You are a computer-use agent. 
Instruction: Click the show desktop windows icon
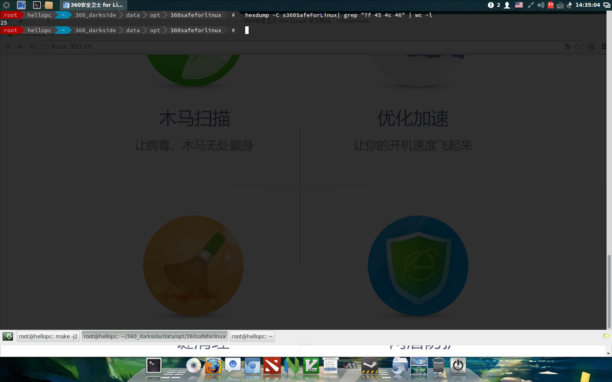tap(607, 5)
